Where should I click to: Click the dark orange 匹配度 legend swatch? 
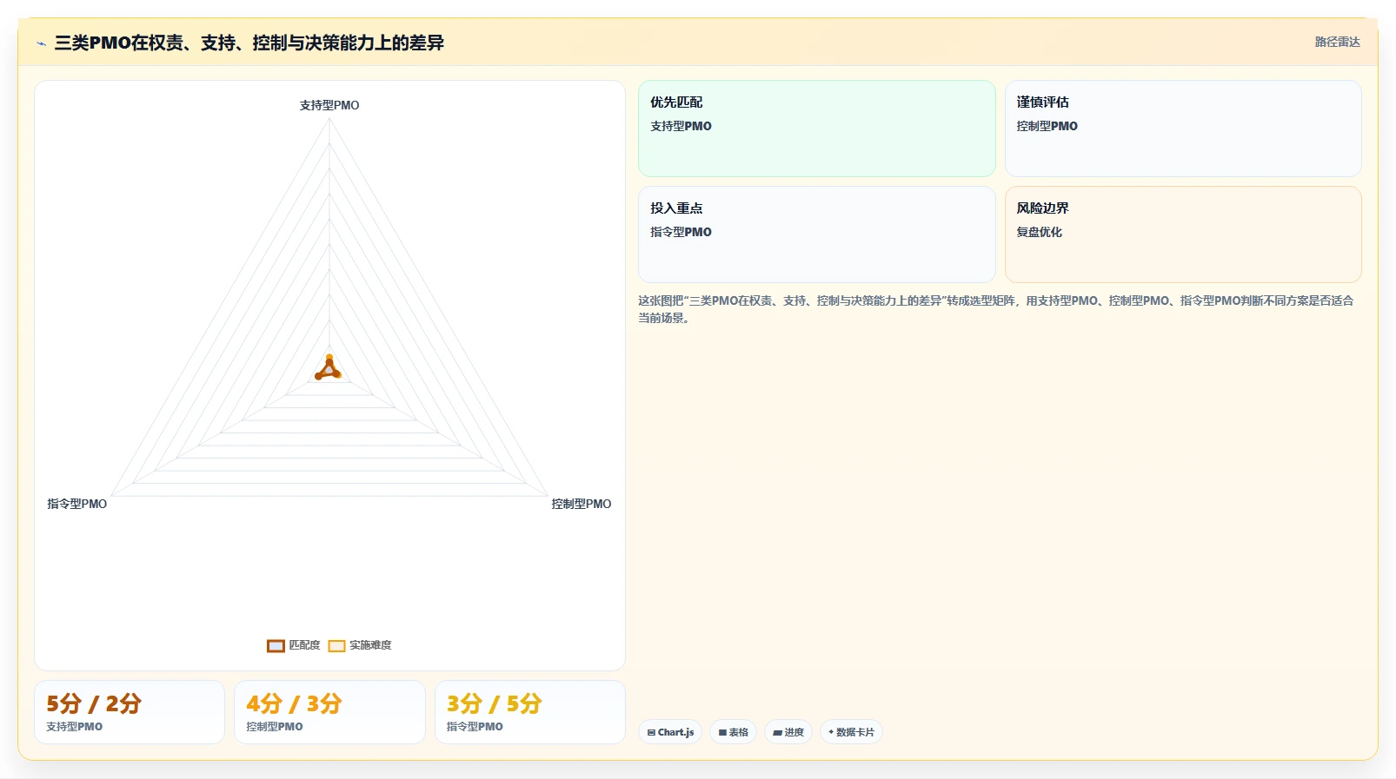pos(276,645)
